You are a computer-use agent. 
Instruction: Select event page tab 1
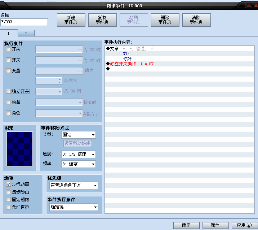9,33
